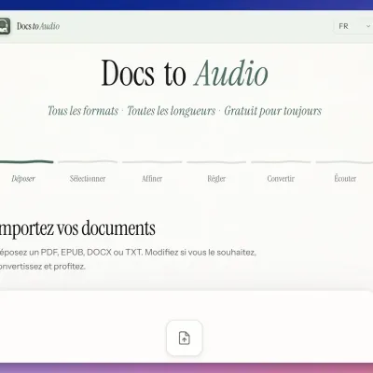The height and width of the screenshot is (373, 373).
Task: Go to the Affiner step
Action: coord(152,179)
